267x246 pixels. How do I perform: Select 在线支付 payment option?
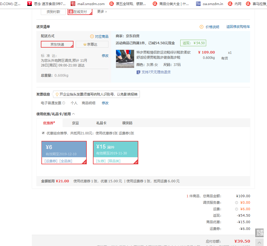point(80,12)
